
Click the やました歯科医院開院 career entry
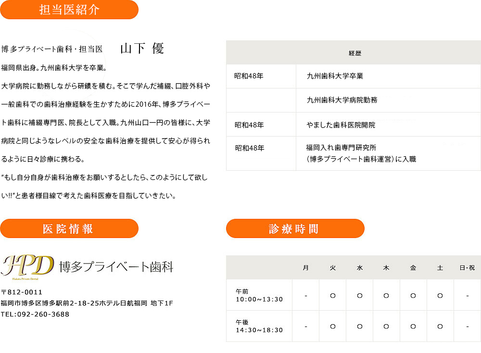[341, 125]
